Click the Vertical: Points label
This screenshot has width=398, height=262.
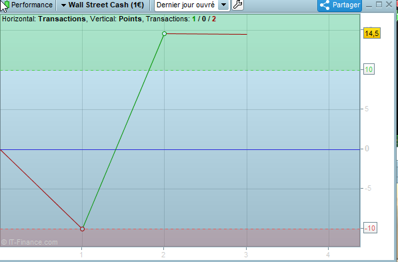tap(116, 19)
